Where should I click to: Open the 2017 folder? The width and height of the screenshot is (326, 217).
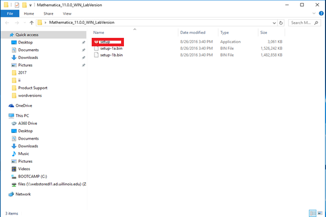click(22, 73)
